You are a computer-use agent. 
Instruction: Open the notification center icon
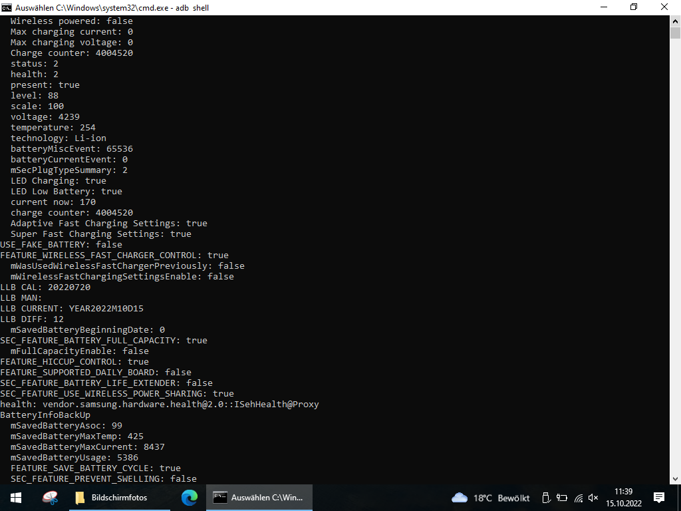coord(659,498)
